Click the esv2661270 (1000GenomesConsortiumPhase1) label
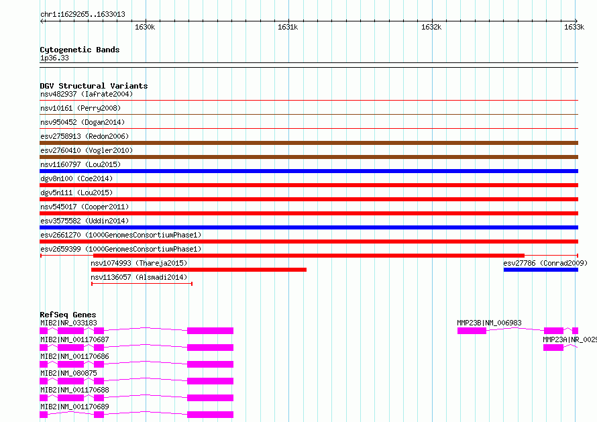 coord(121,235)
